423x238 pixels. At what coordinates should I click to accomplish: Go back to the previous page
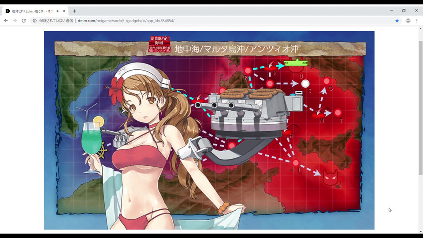point(6,21)
